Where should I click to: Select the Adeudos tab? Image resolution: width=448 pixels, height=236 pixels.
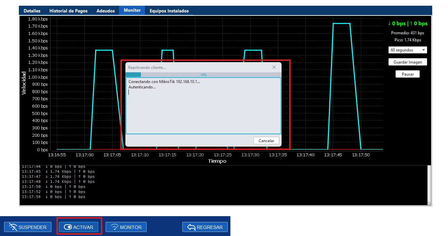pyautogui.click(x=105, y=11)
